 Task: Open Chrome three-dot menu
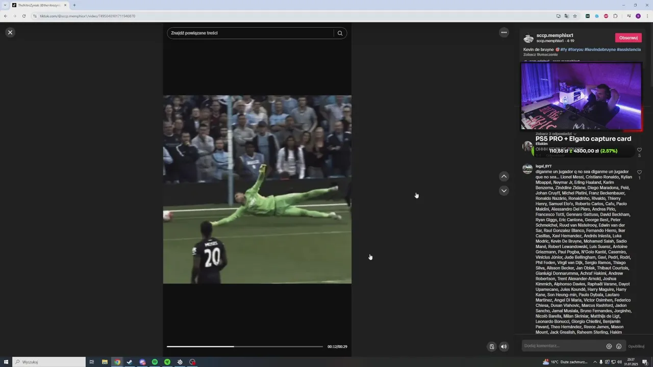coord(647,16)
